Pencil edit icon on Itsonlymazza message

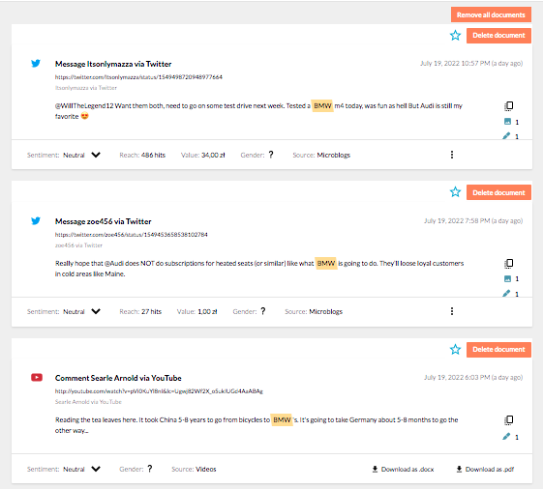click(x=506, y=136)
